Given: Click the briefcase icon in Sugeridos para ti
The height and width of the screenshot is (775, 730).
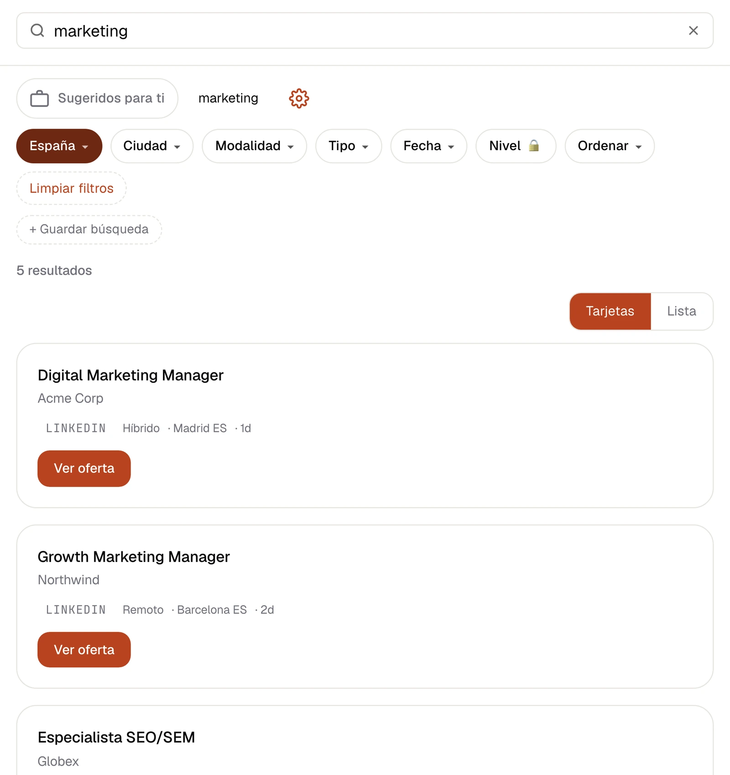Looking at the screenshot, I should click(40, 99).
